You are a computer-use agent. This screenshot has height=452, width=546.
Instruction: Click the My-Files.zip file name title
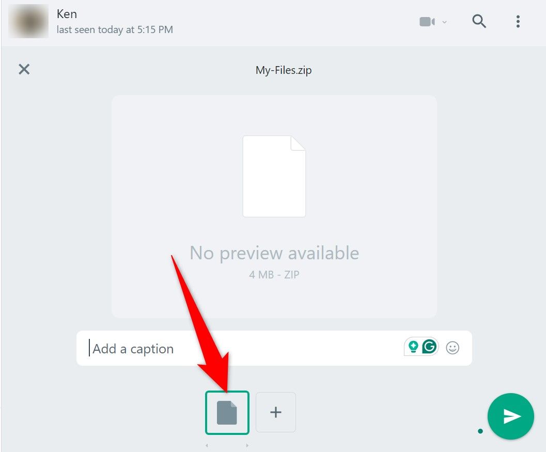(284, 70)
